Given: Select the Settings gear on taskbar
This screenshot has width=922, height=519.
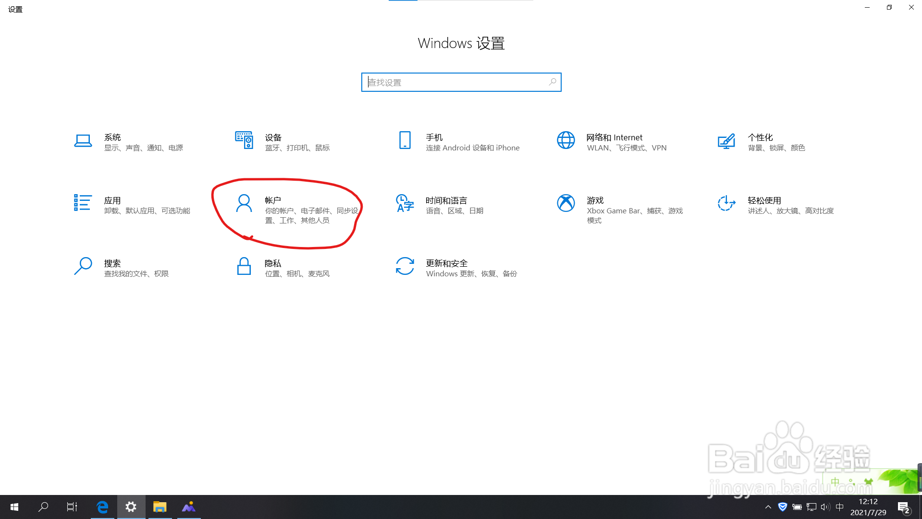Looking at the screenshot, I should 131,507.
